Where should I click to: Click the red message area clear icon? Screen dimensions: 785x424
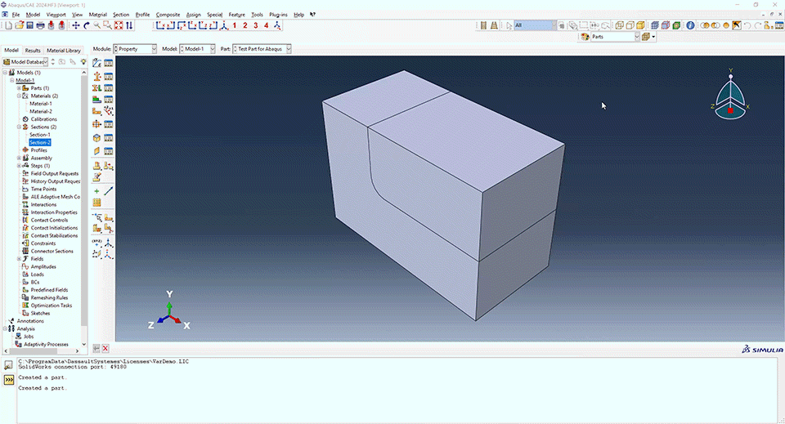(105, 348)
